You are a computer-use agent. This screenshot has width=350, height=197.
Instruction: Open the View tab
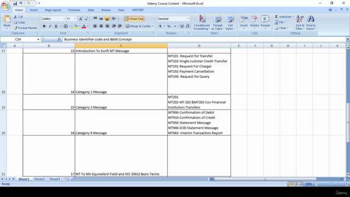tap(121, 10)
